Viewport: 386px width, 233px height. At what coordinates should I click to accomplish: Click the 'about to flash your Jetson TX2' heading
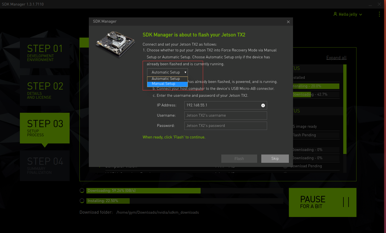194,35
